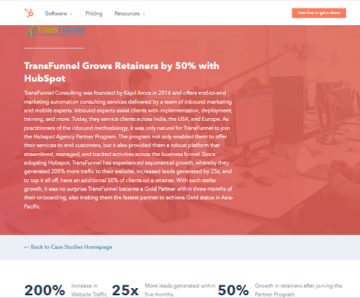
Task: Click the Increase in Website Traffic label
Action: click(x=89, y=290)
